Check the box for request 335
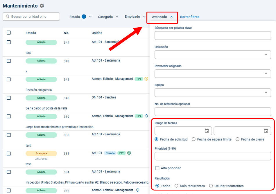 (x=9, y=154)
